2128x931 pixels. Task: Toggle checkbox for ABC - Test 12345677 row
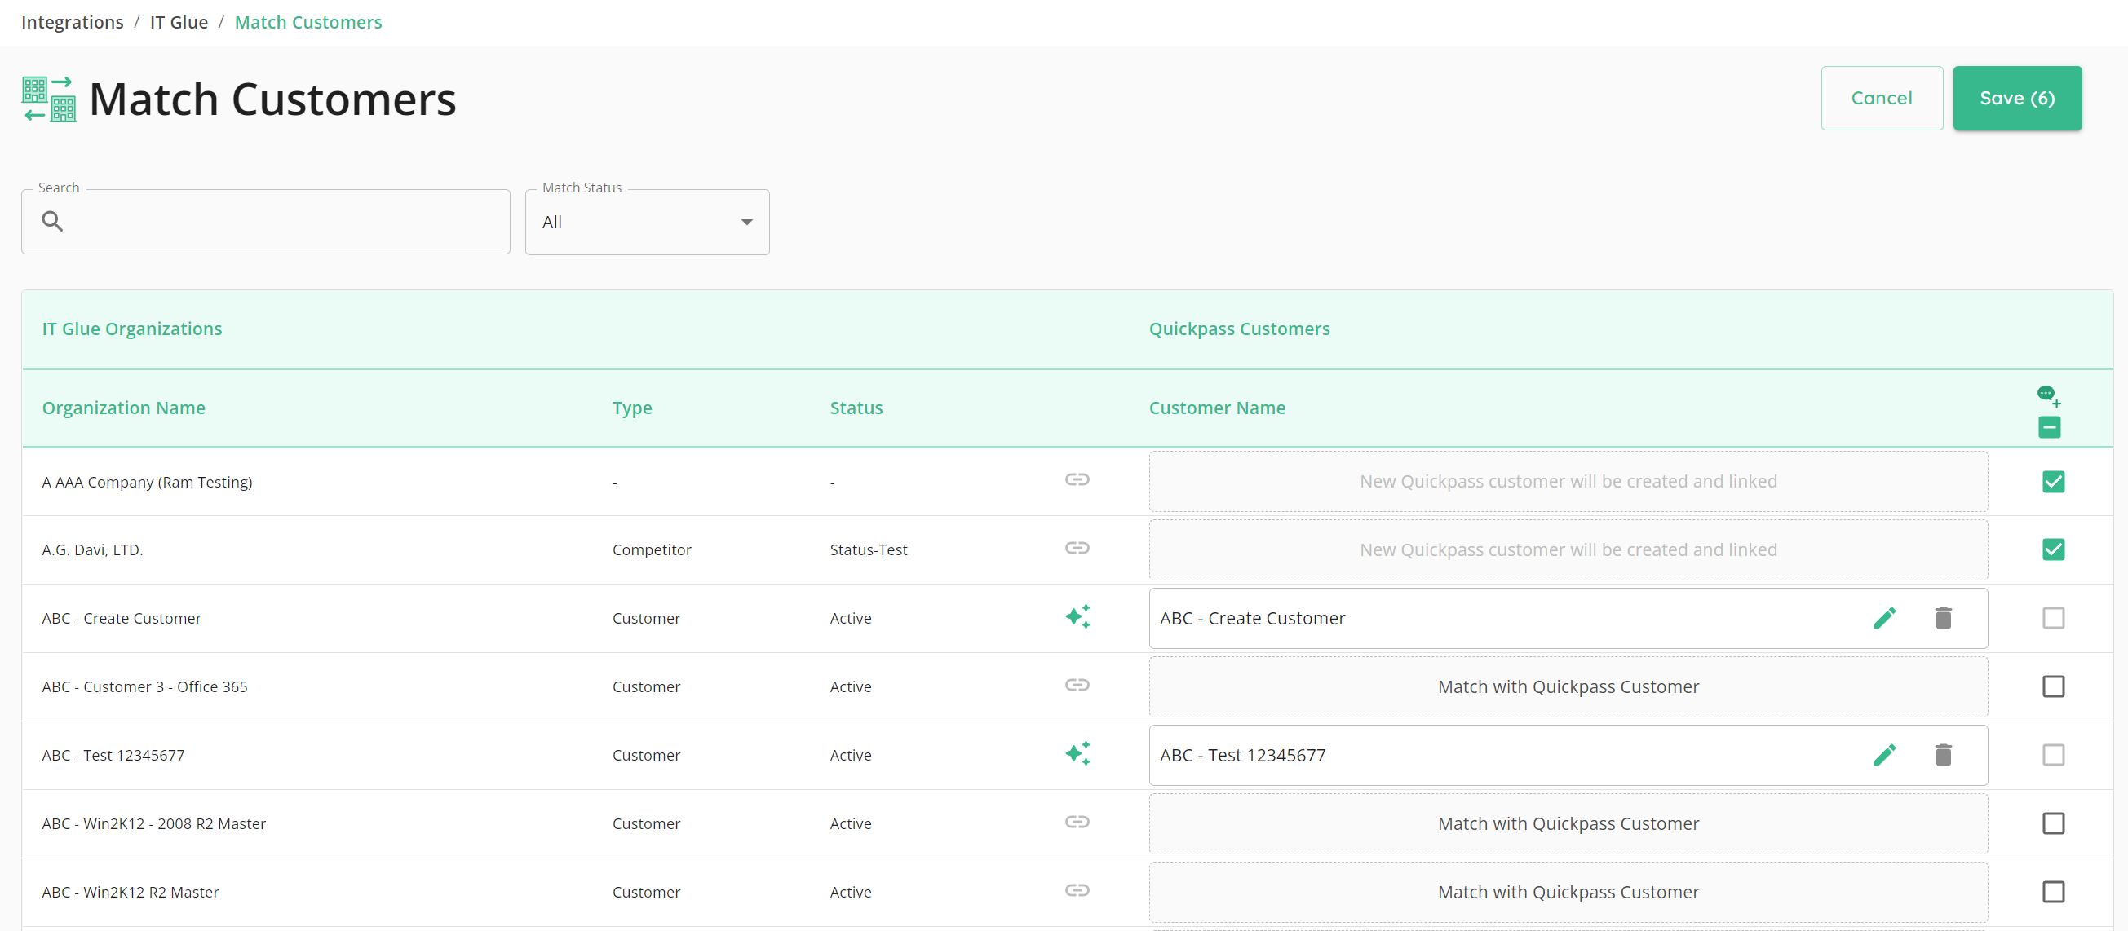[2053, 755]
